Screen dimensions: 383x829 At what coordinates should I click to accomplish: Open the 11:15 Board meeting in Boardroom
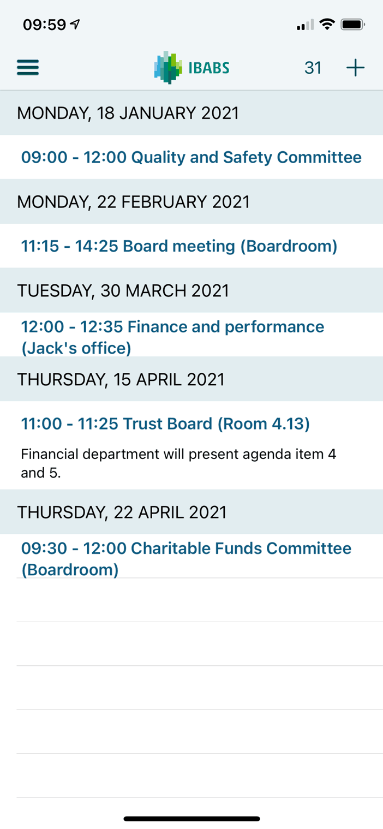[x=179, y=246]
